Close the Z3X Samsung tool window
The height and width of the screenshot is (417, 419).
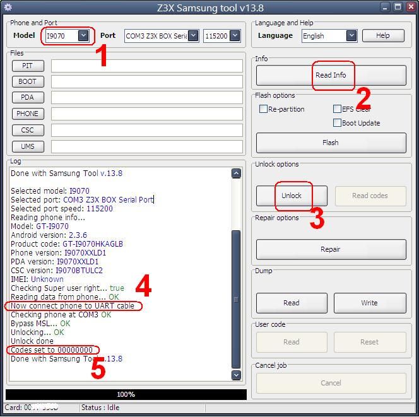(x=411, y=7)
